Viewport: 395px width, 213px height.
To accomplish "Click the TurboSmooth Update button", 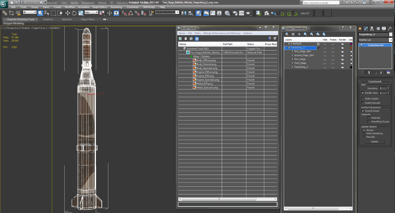I will coord(374,142).
